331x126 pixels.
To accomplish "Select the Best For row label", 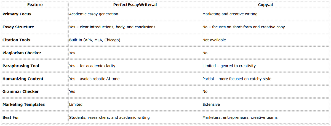I will [x=11, y=117].
